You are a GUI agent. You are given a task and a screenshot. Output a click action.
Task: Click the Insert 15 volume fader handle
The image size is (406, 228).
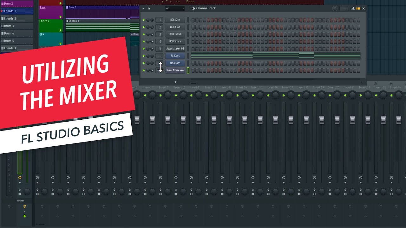click(x=260, y=120)
